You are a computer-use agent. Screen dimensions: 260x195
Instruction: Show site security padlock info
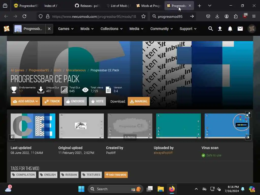pos(48,16)
